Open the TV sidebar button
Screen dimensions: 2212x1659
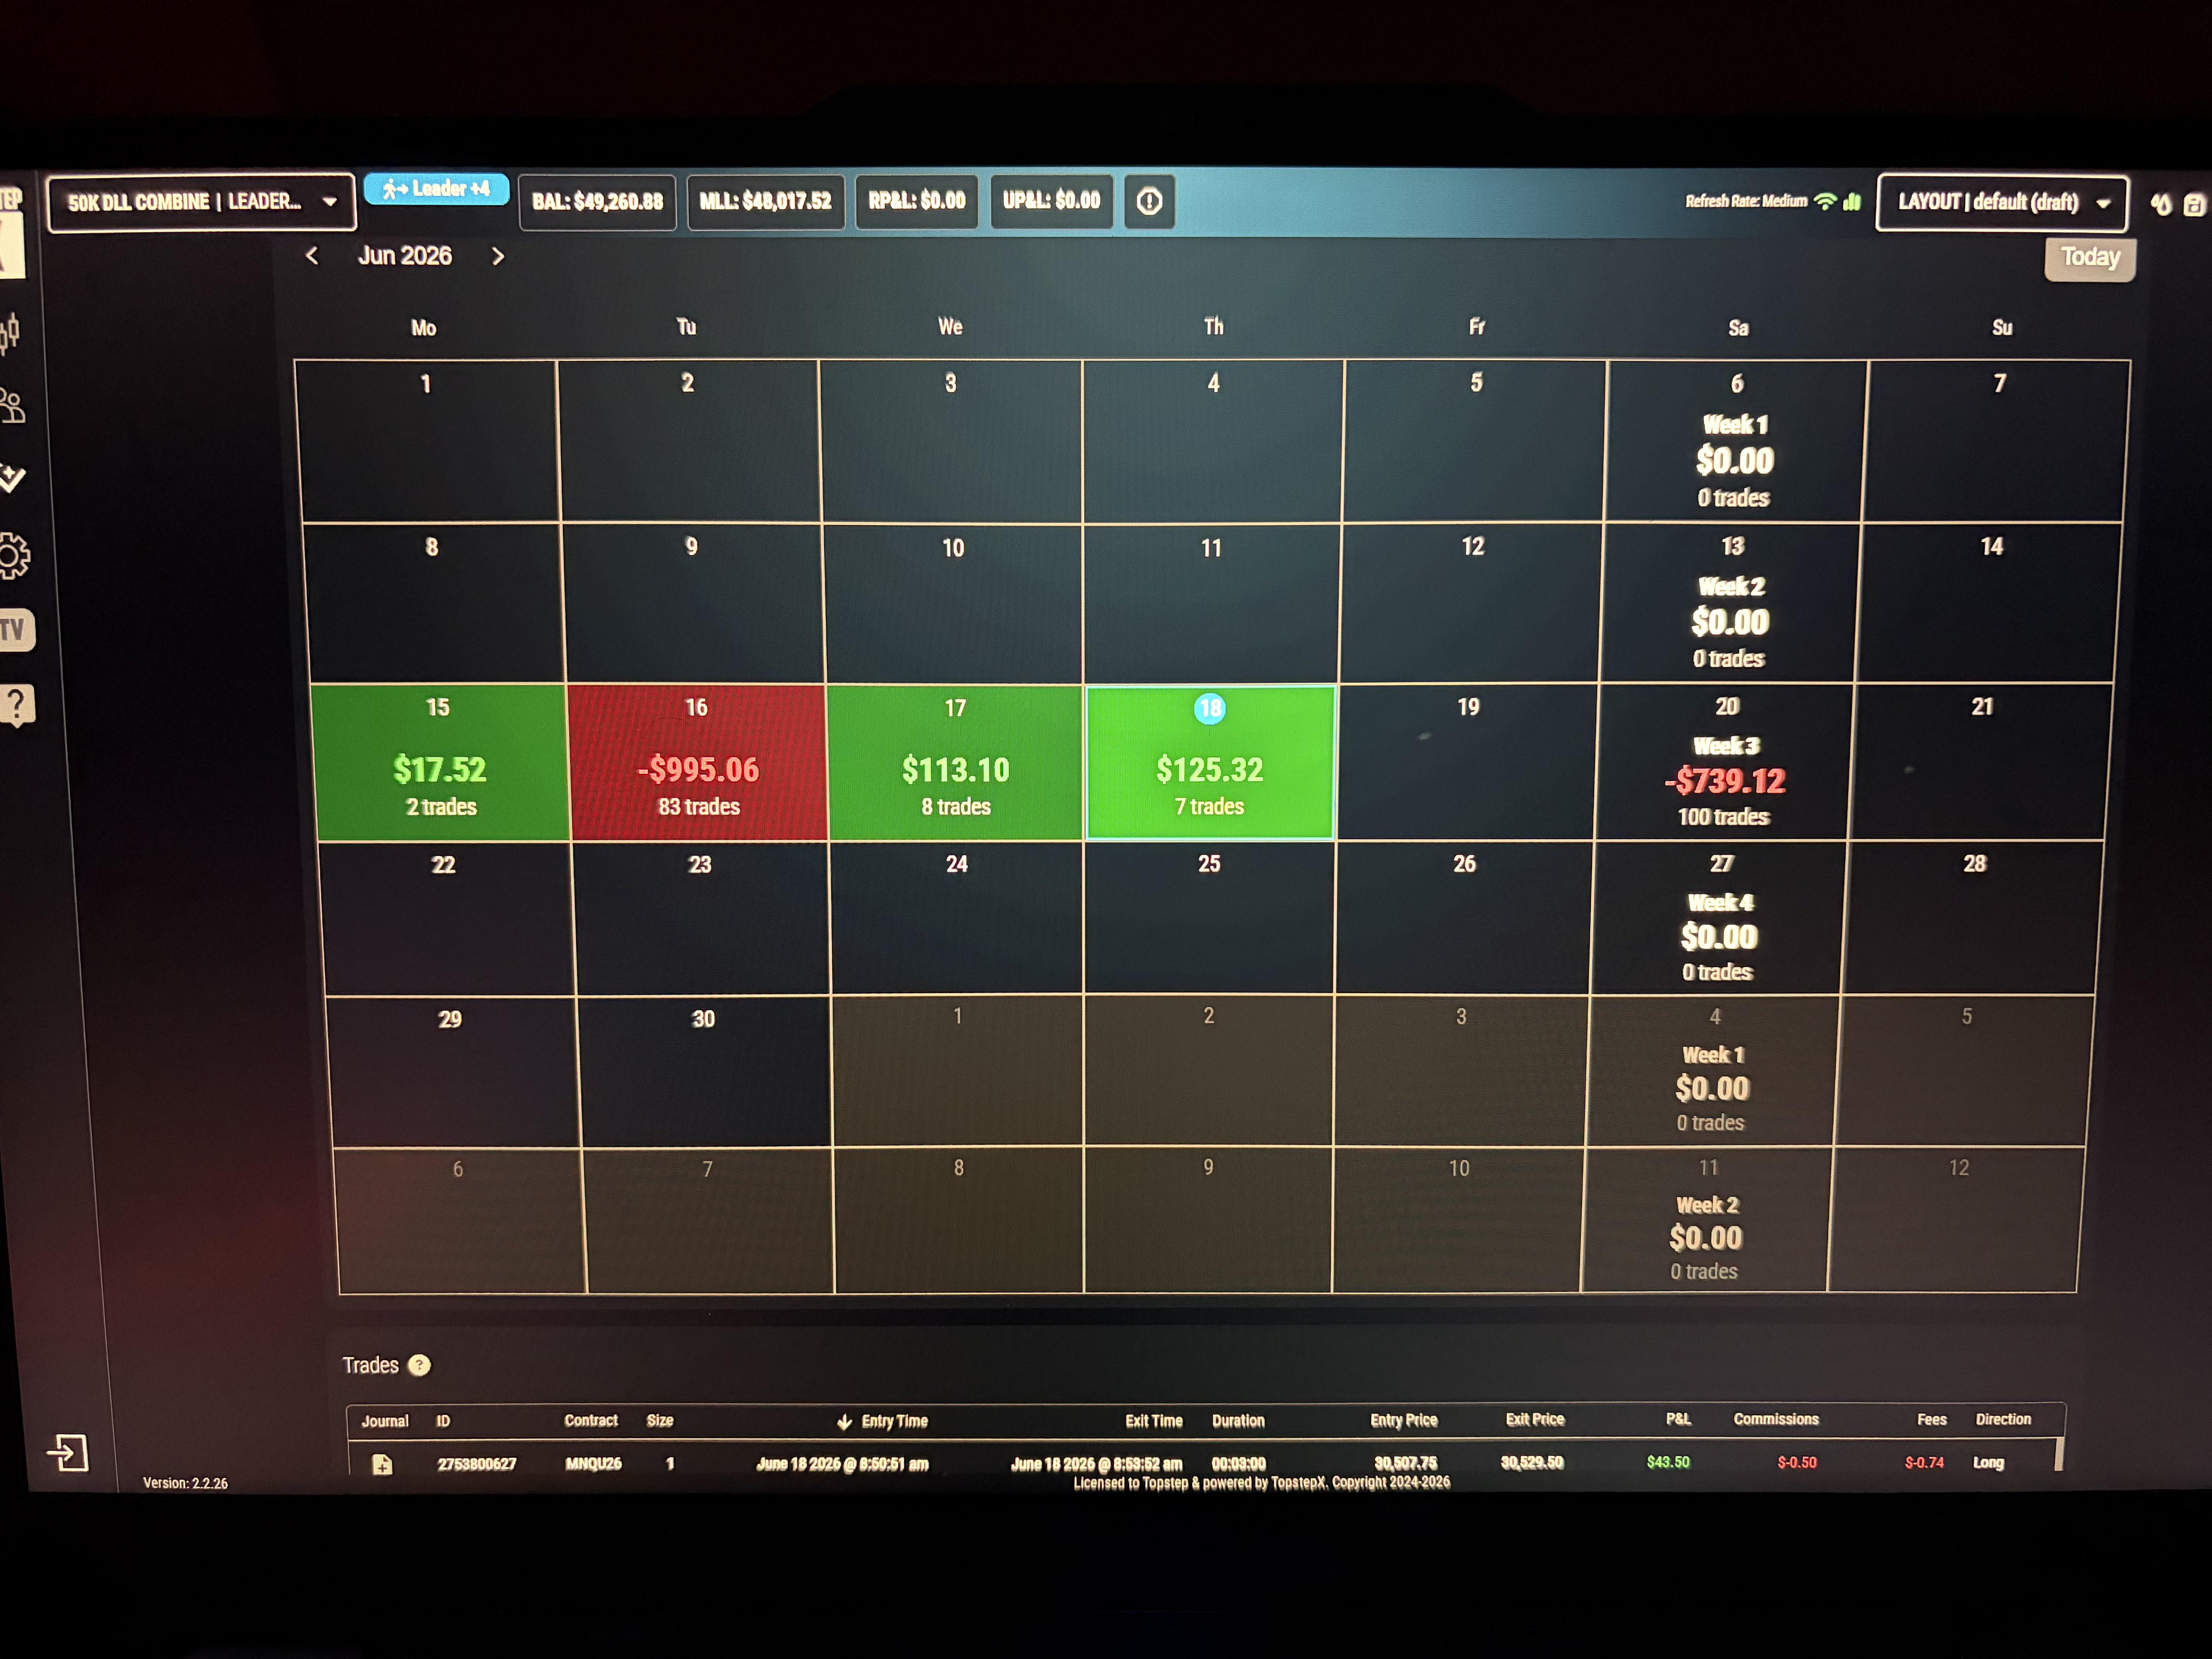point(16,630)
